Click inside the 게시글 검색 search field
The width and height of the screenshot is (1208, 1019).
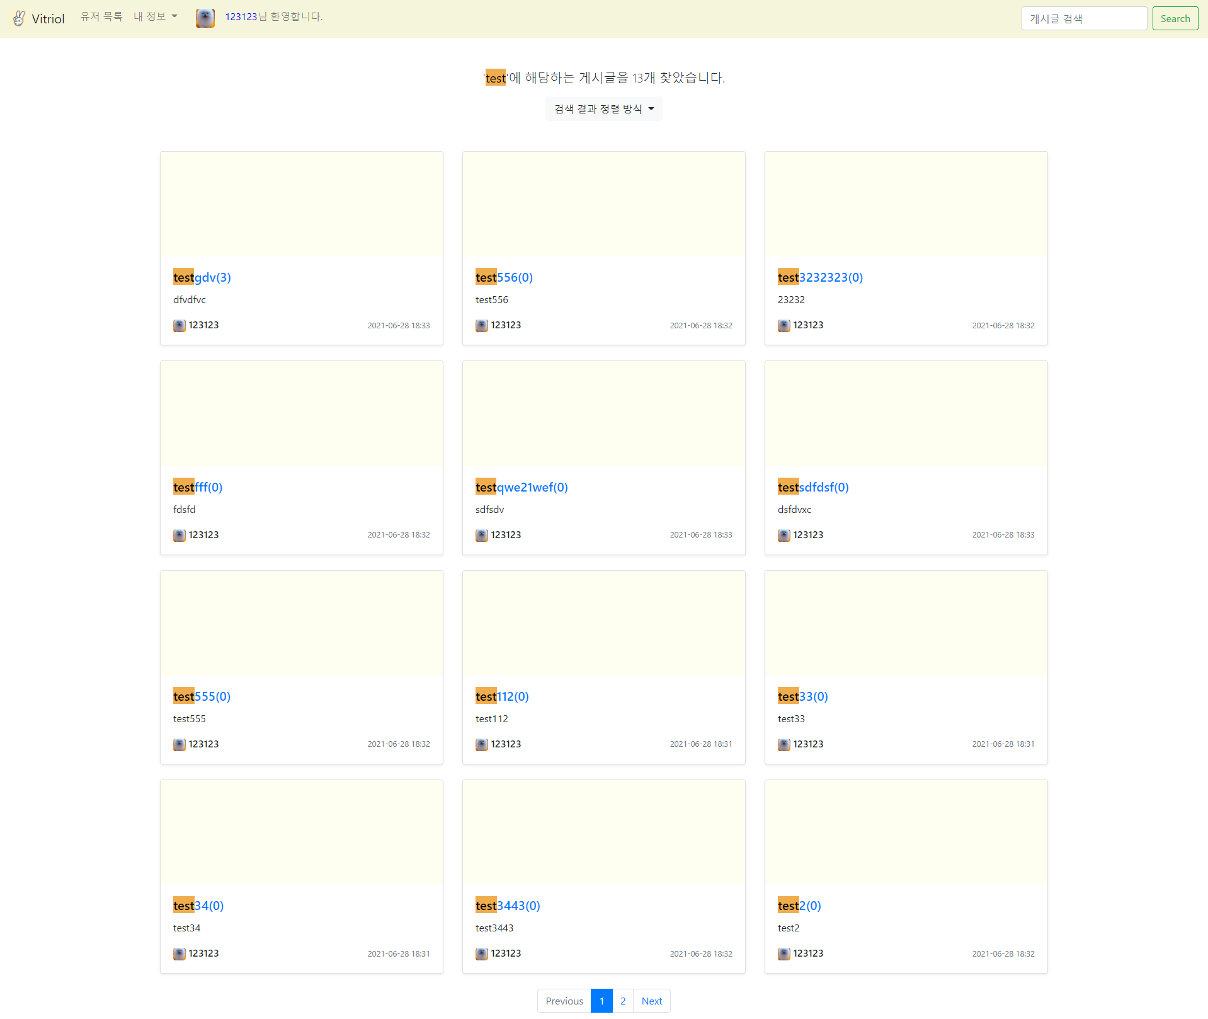coord(1083,18)
